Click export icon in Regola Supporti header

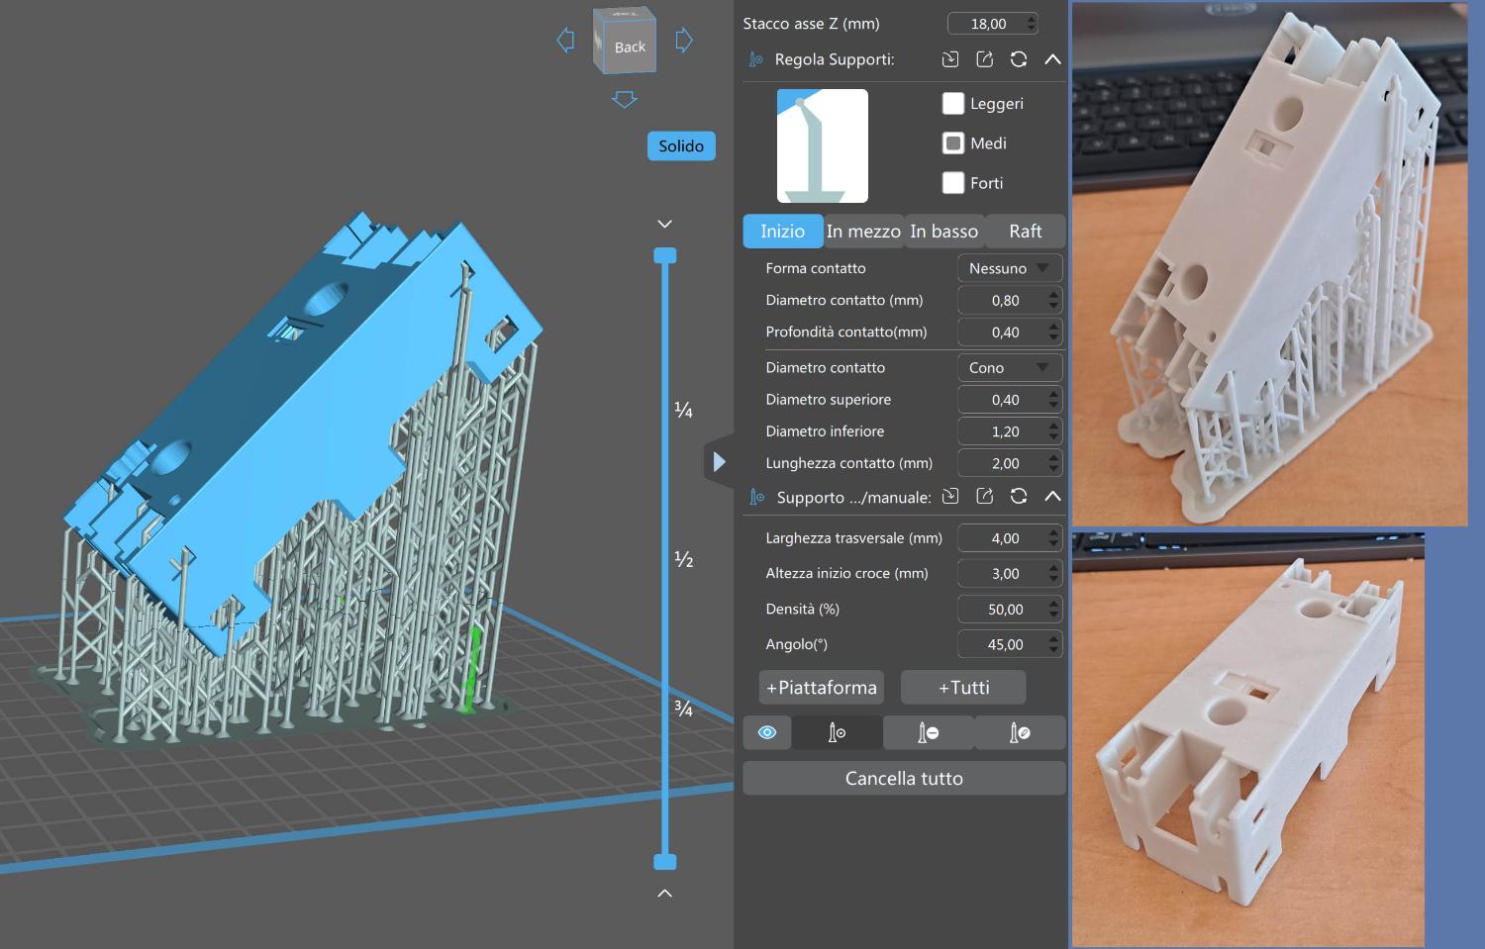984,59
